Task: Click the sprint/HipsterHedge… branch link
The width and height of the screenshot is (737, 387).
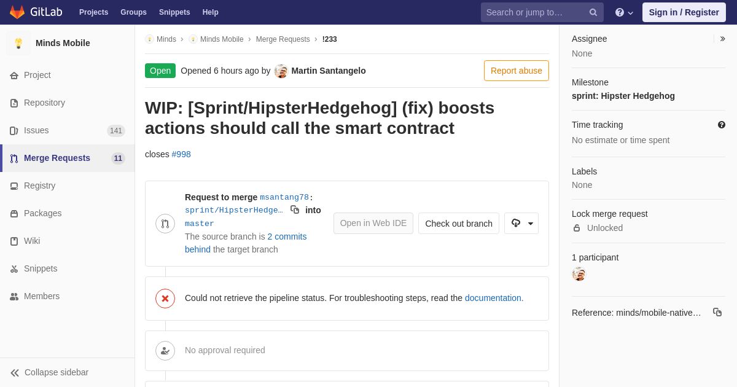Action: point(234,210)
